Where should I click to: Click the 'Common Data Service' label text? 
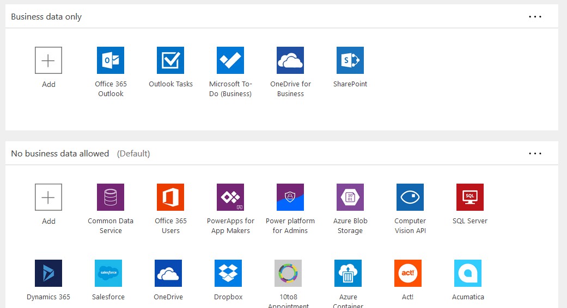pos(111,226)
